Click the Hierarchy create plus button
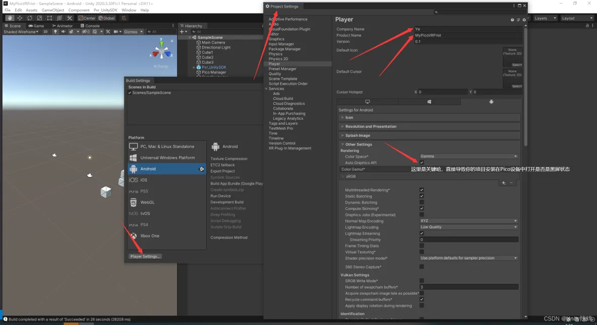 coord(183,32)
